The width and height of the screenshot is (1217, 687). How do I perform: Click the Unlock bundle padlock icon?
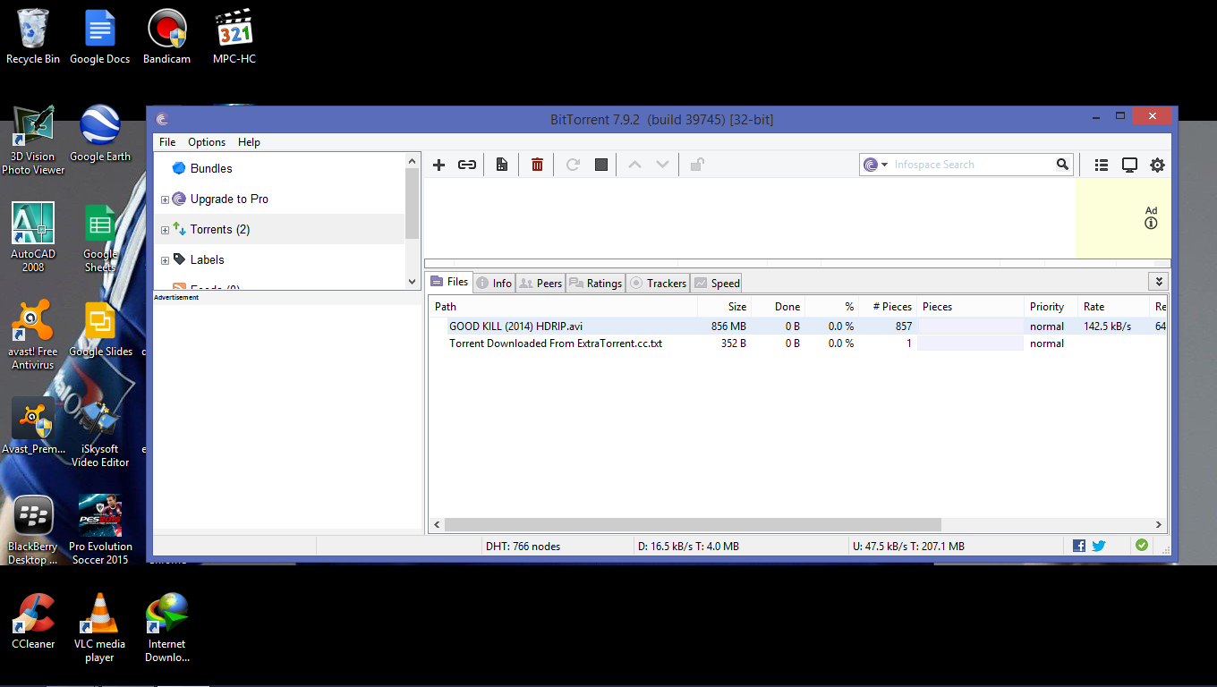click(696, 165)
